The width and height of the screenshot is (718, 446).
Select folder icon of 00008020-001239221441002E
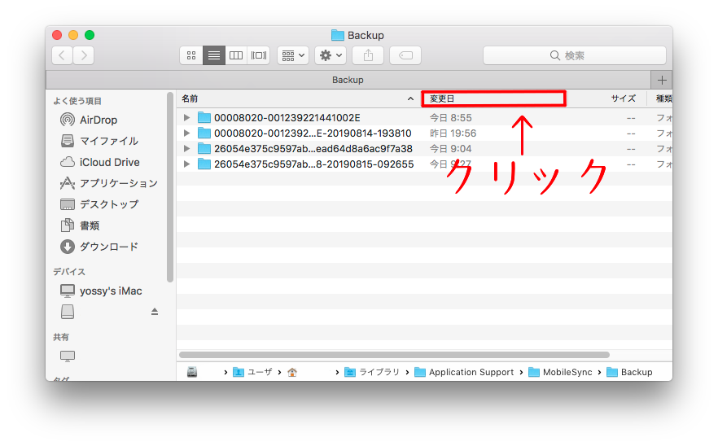tap(204, 118)
